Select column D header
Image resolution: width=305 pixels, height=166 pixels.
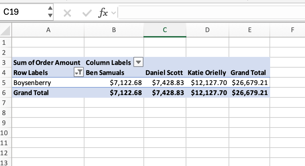[207, 30]
